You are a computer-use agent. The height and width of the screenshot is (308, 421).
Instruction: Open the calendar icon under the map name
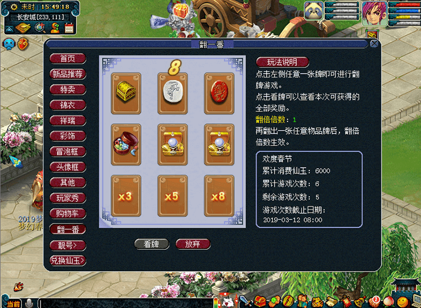pyautogui.click(x=69, y=28)
